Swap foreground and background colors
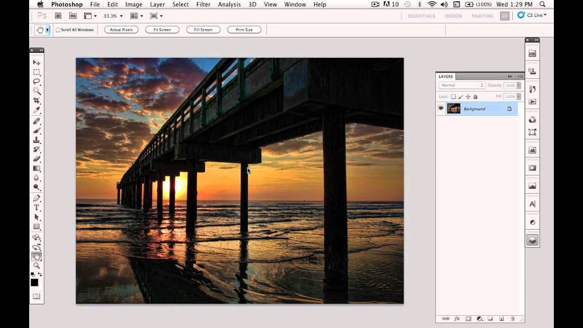 pyautogui.click(x=40, y=274)
